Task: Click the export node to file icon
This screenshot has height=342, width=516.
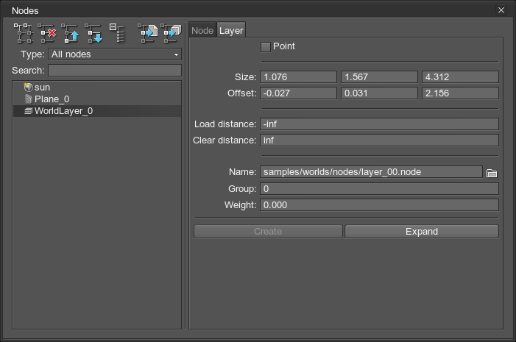Action: coord(148,33)
